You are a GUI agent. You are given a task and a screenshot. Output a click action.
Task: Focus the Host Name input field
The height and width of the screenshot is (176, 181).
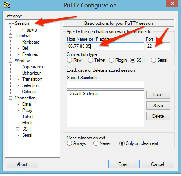pyautogui.click(x=105, y=46)
